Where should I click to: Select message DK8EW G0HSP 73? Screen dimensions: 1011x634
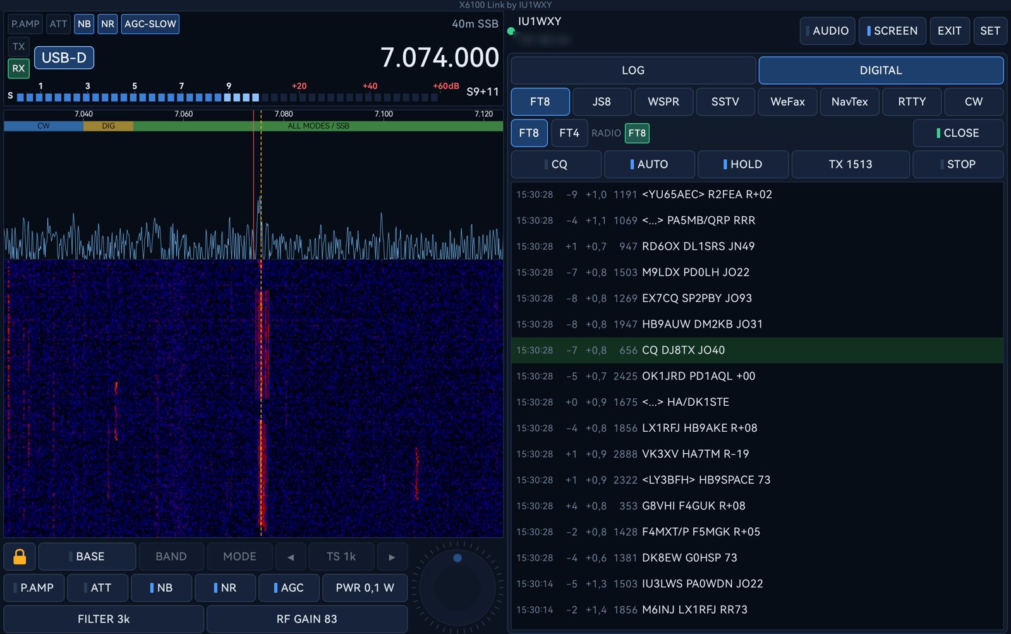(x=757, y=558)
